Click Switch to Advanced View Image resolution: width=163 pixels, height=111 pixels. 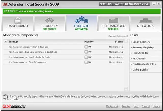click(x=131, y=4)
